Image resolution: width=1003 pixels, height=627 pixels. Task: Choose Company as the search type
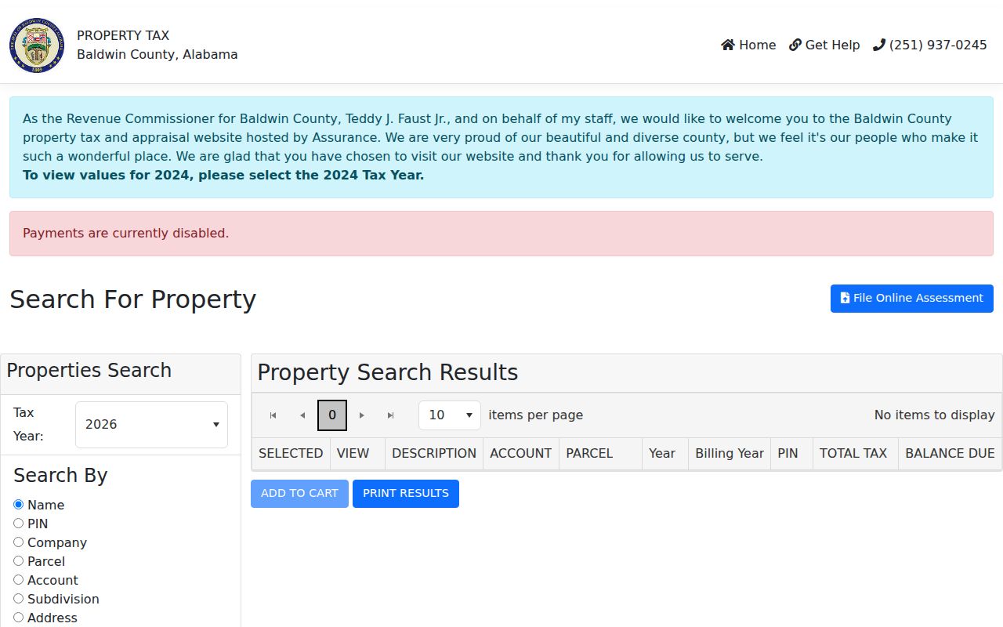pos(18,542)
